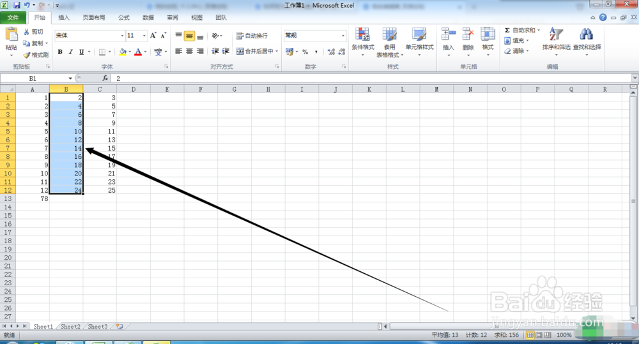
Task: Click the comma style button
Action: 316,52
